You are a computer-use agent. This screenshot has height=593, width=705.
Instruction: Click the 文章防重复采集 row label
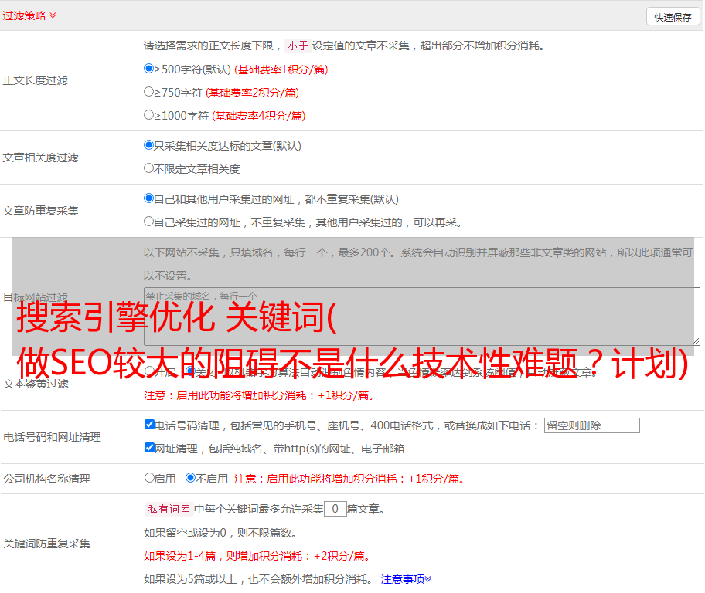[x=41, y=211]
